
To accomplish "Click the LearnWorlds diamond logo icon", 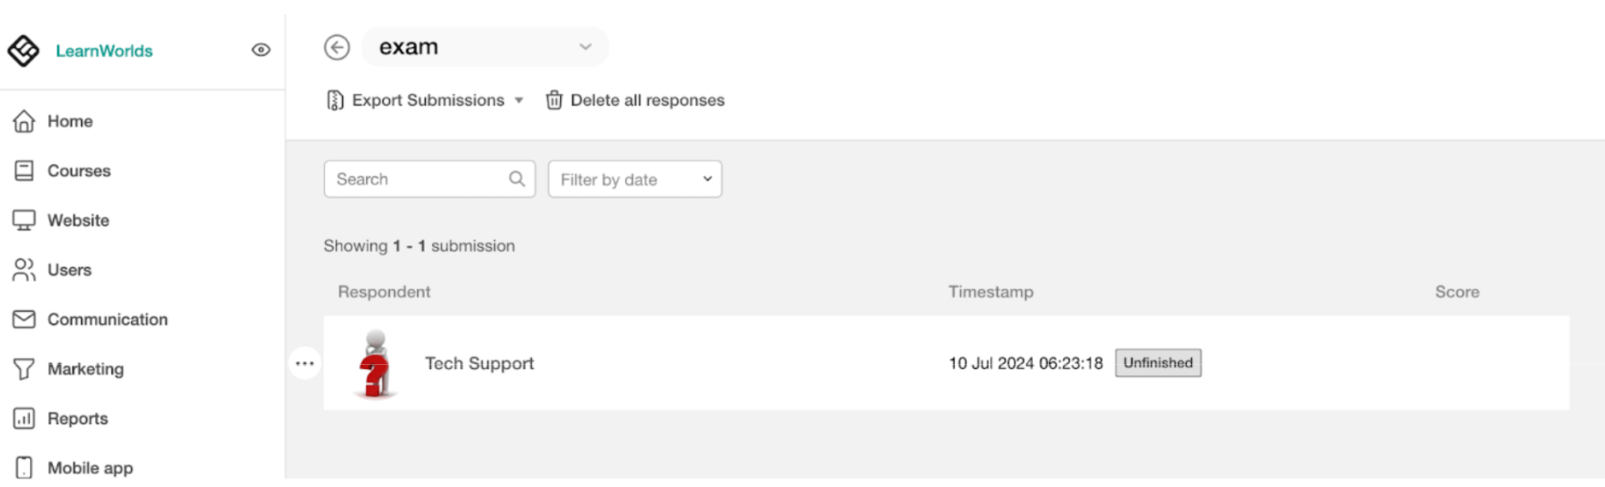I will tap(23, 50).
